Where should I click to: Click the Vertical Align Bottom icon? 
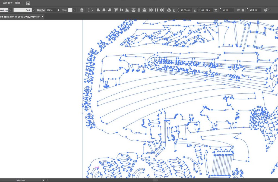point(127,10)
